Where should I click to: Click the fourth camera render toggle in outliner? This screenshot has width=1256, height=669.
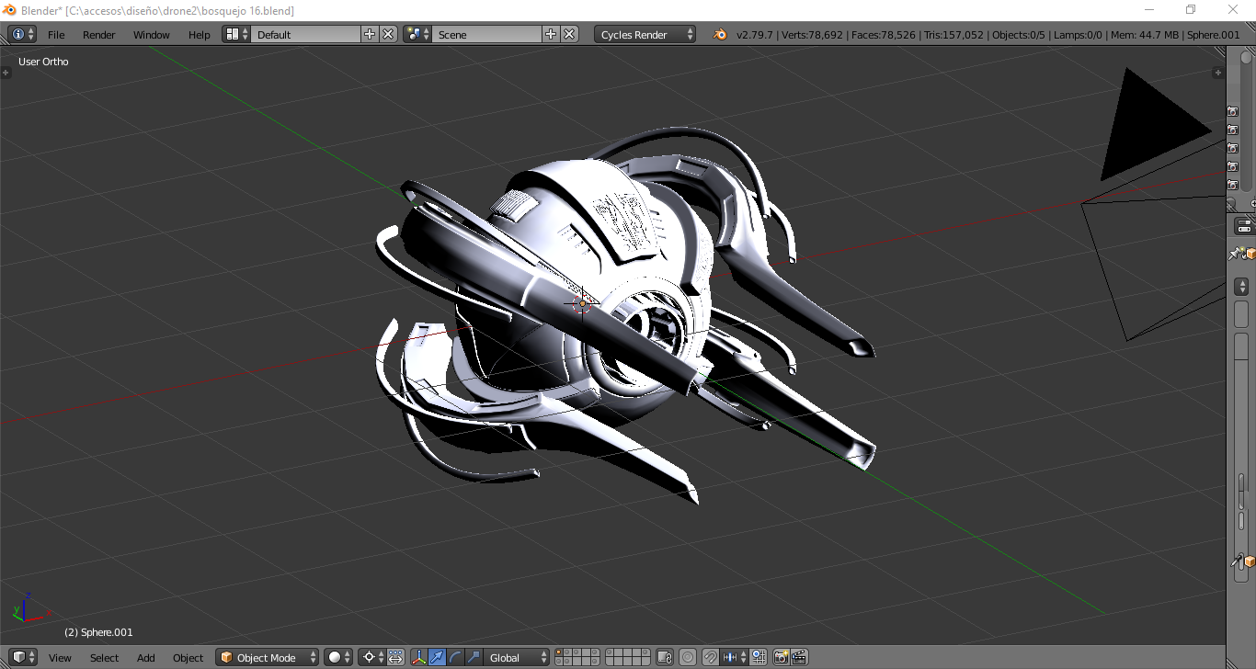(1233, 166)
